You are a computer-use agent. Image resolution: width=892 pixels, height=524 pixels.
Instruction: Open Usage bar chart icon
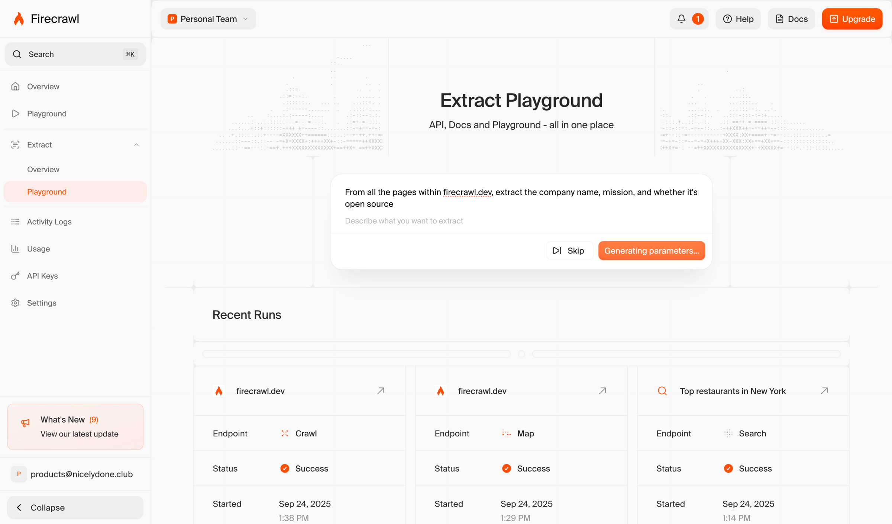[x=15, y=249]
